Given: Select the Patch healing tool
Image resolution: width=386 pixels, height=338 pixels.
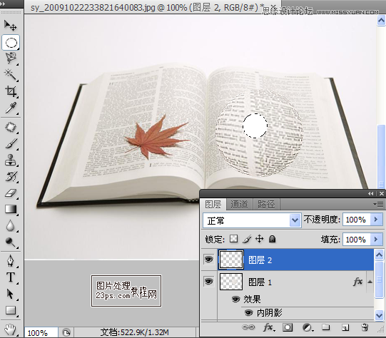Looking at the screenshot, I should pos(11,128).
